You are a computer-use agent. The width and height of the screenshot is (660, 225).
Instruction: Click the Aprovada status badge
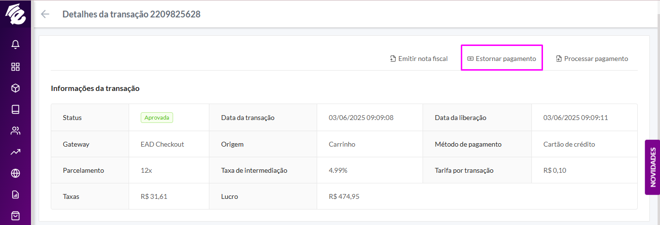[157, 118]
